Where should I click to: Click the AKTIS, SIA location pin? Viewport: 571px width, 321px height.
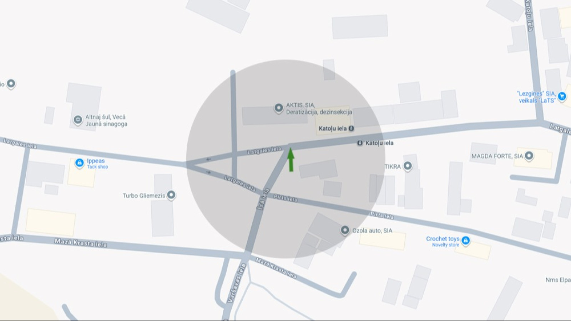coord(278,108)
